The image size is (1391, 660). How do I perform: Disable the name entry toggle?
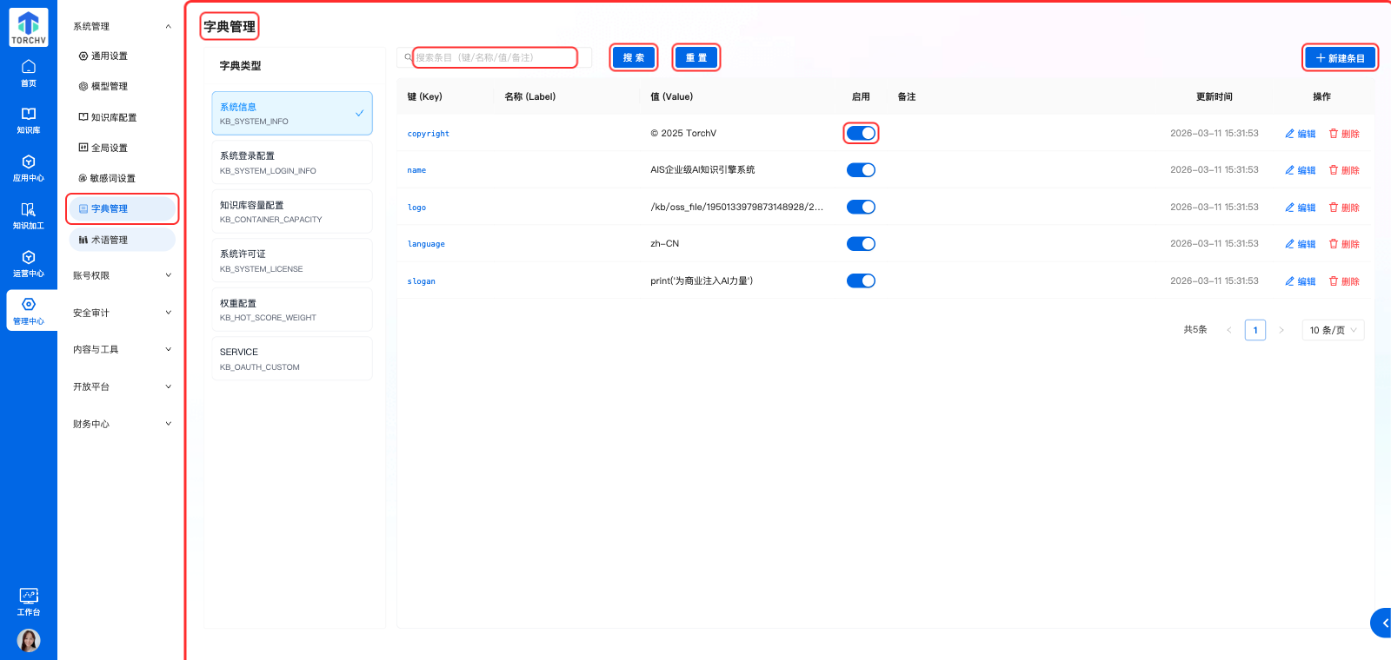click(861, 169)
